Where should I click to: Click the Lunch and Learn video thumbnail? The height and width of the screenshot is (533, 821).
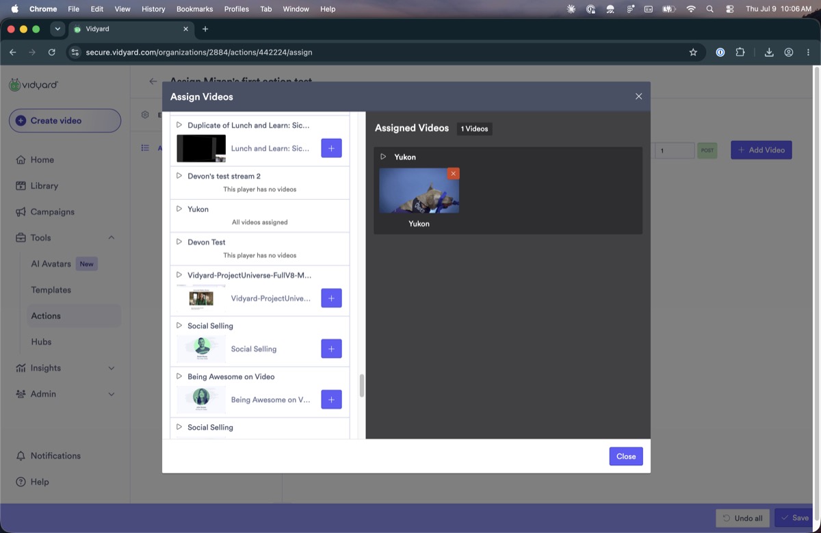coord(201,148)
